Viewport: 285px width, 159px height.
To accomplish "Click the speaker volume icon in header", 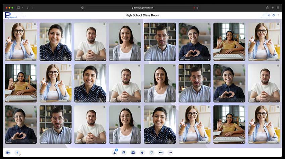I will 274,15.
